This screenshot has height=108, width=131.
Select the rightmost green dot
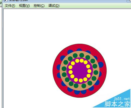(x=96, y=72)
